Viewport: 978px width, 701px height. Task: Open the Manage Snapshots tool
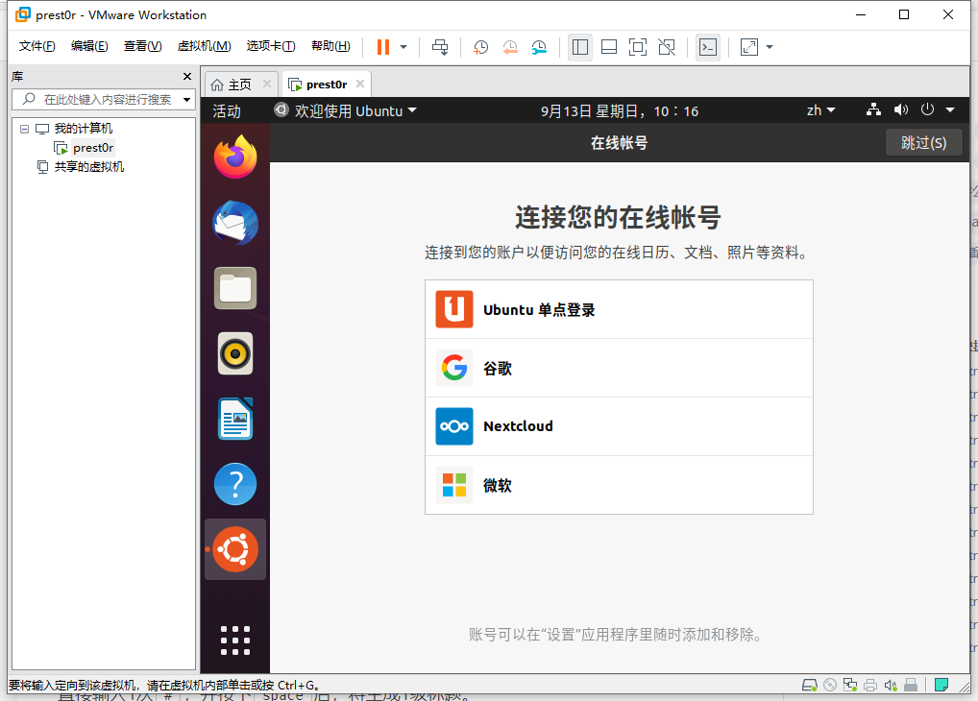click(x=539, y=46)
